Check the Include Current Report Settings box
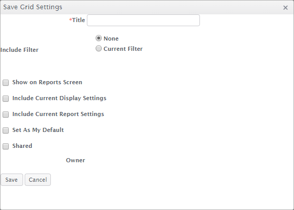Image resolution: width=294 pixels, height=210 pixels. 6,114
